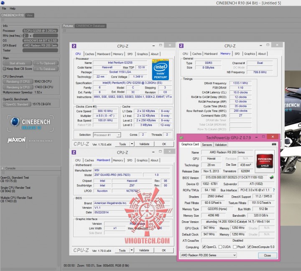Click the 'Hawaii' GPU value in GPU-Z

(x=211, y=159)
